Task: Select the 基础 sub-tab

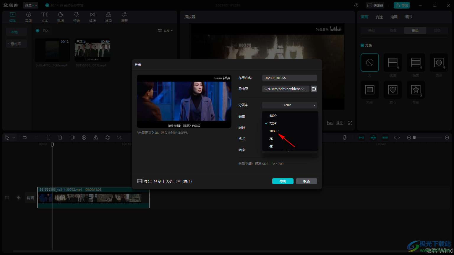Action: coord(372,30)
